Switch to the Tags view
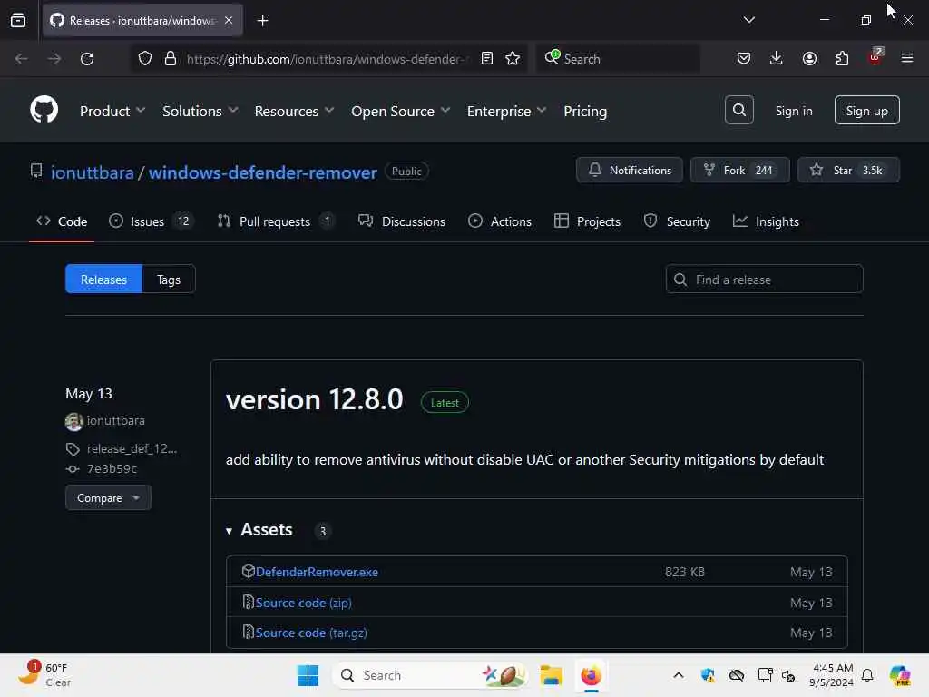The height and width of the screenshot is (697, 929). [x=169, y=280]
